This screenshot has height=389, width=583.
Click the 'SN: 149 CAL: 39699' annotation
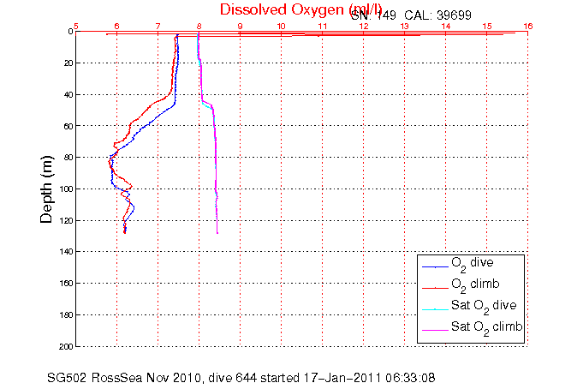click(x=411, y=15)
